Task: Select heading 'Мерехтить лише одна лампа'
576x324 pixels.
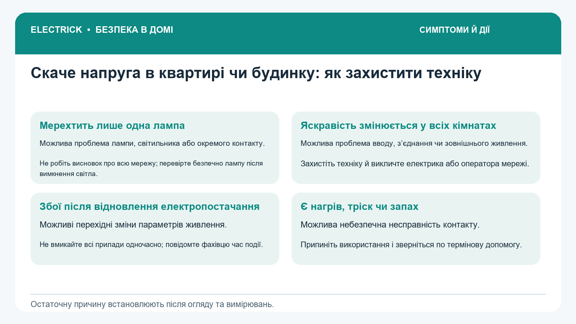Action: point(112,126)
